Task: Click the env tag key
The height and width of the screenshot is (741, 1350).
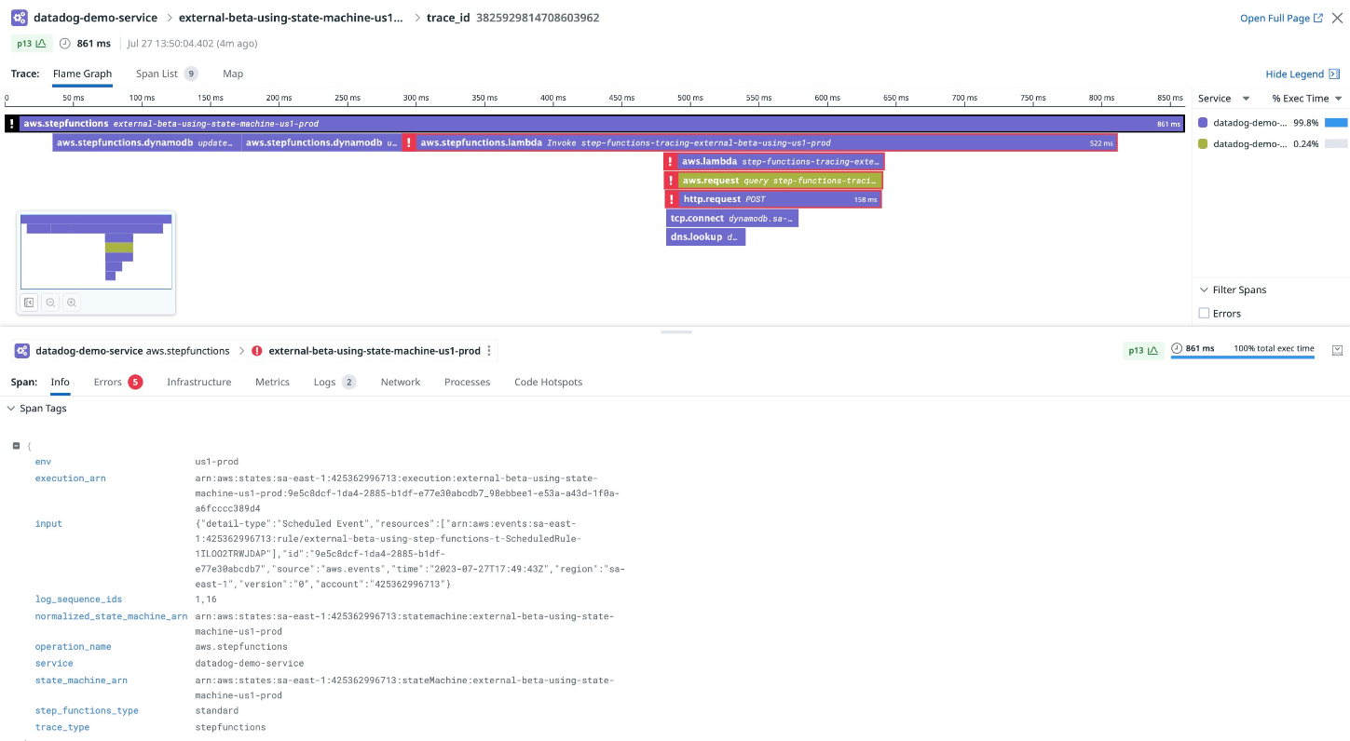Action: 43,462
